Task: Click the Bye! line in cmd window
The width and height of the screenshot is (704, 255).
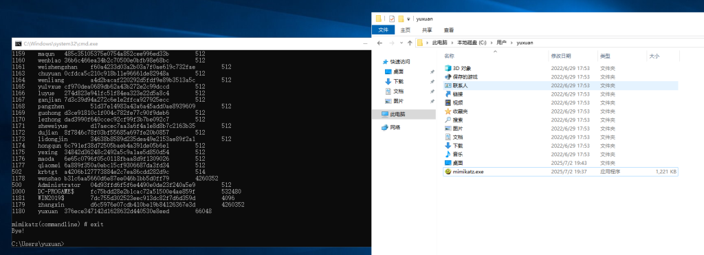Action: pyautogui.click(x=18, y=231)
